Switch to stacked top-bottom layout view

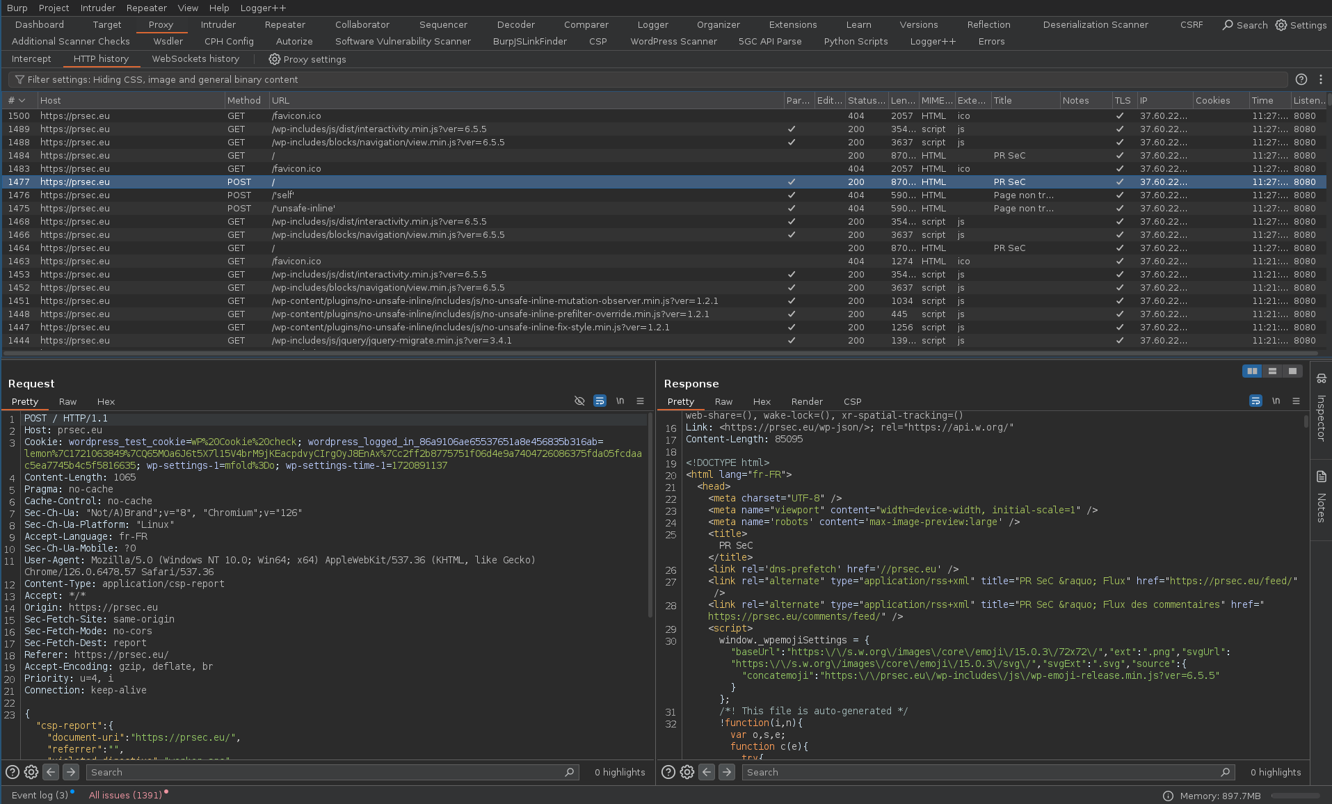[x=1272, y=371]
